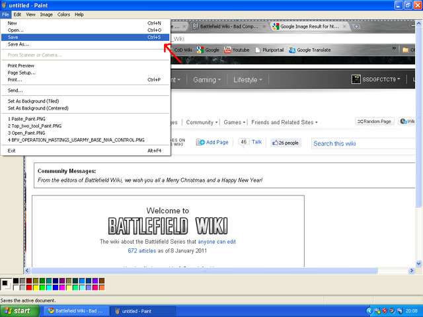Click Search this wiki field on canvas
This screenshot has width=423, height=317.
tap(363, 143)
